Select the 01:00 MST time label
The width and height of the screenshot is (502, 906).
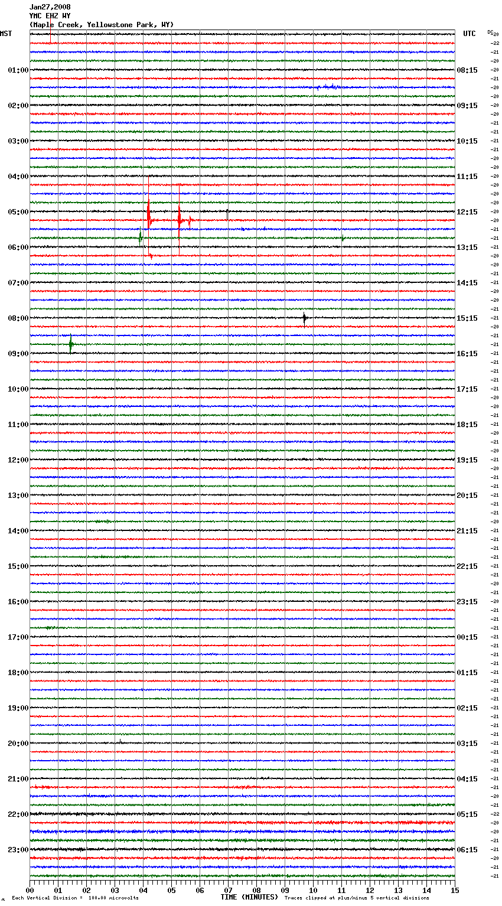pos(18,70)
